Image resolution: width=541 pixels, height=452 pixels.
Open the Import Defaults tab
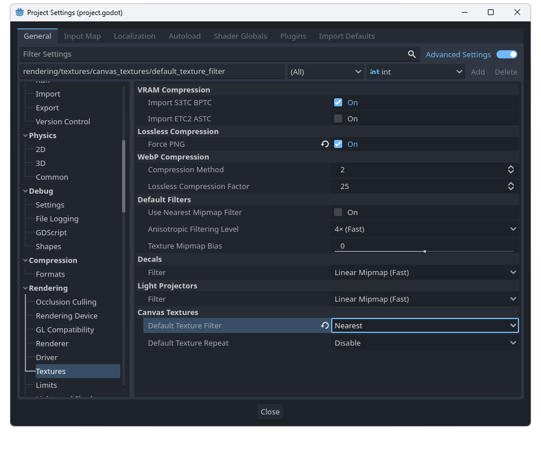347,36
